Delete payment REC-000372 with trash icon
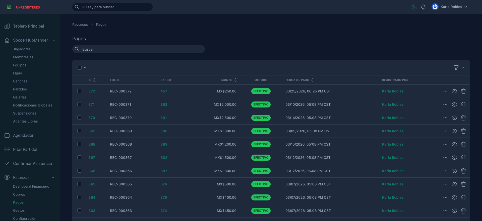Image resolution: width=482 pixels, height=221 pixels. click(463, 91)
